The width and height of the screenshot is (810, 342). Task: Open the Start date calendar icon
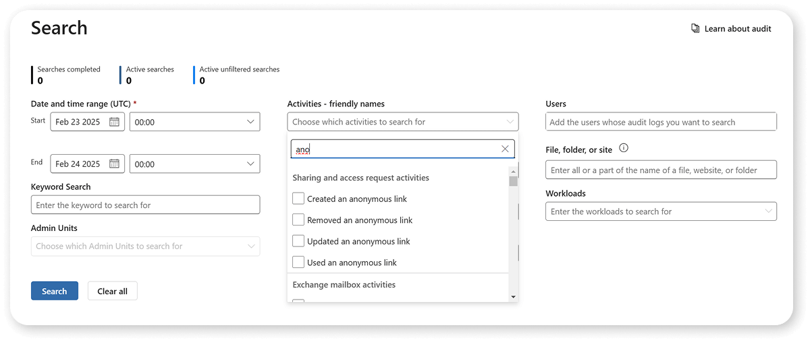tap(114, 122)
